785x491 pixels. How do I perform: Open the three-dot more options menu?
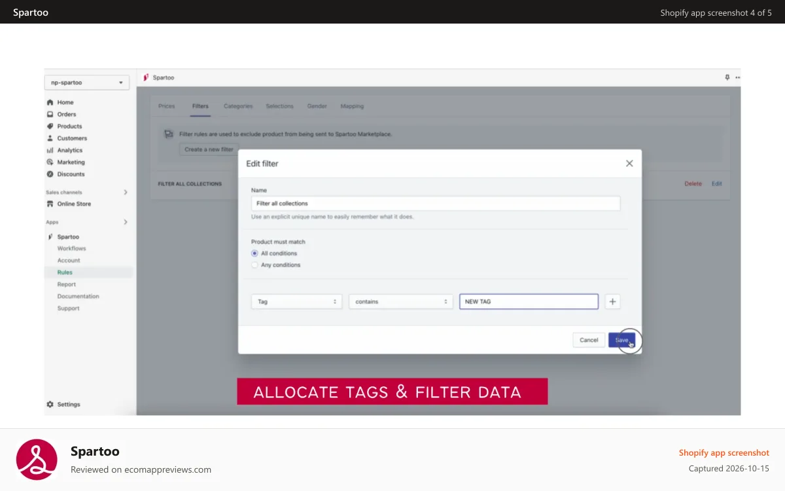click(x=738, y=77)
